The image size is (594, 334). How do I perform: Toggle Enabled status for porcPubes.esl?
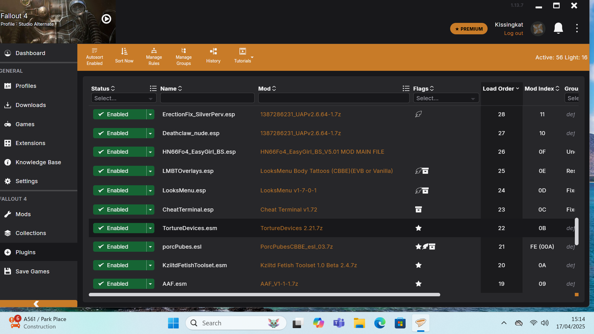pyautogui.click(x=119, y=247)
